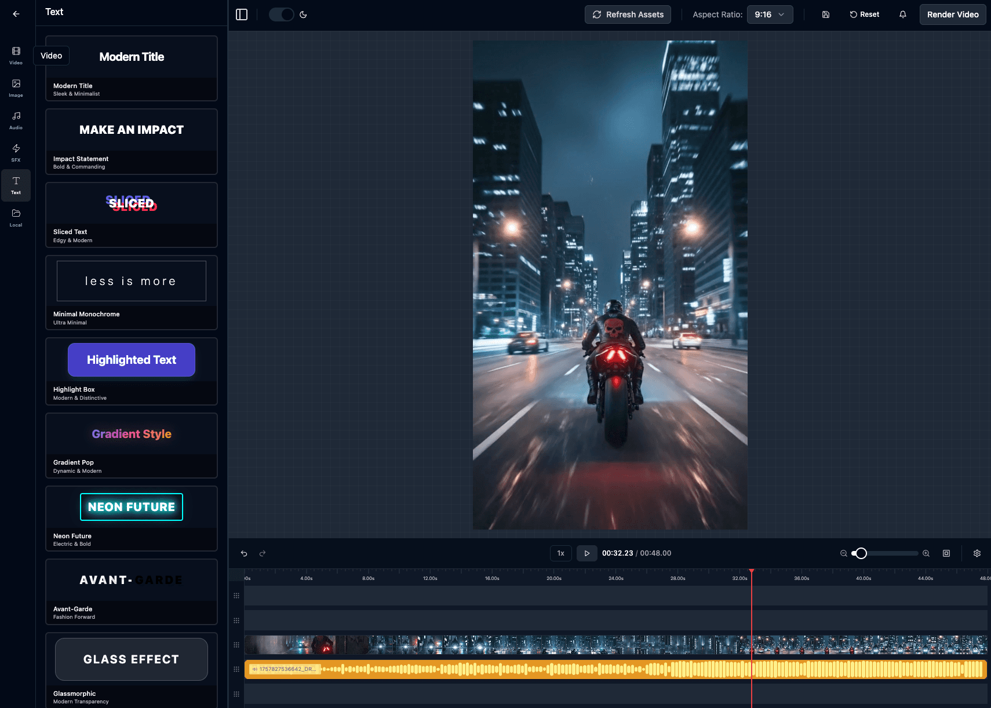The height and width of the screenshot is (708, 991).
Task: Adjust the timeline zoom slider
Action: pos(862,553)
